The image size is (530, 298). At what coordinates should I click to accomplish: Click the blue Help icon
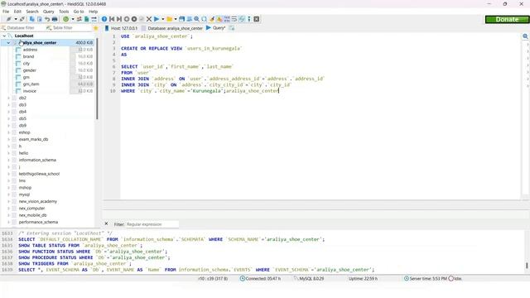pyautogui.click(x=104, y=19)
